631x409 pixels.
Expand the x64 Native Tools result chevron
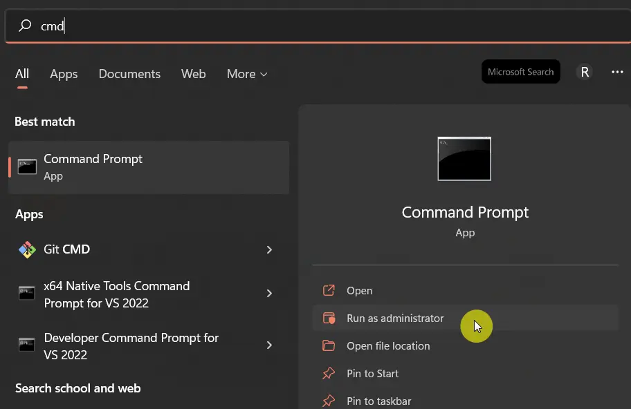[269, 294]
